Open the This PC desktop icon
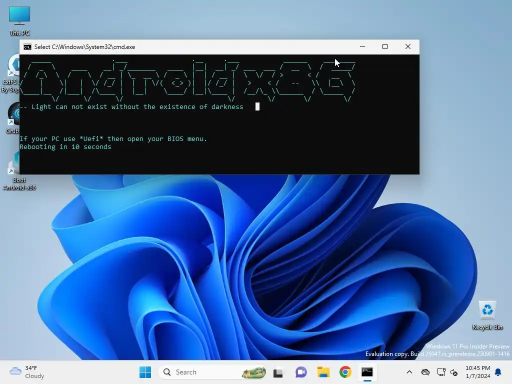Screen dimensions: 512x384 [19, 20]
